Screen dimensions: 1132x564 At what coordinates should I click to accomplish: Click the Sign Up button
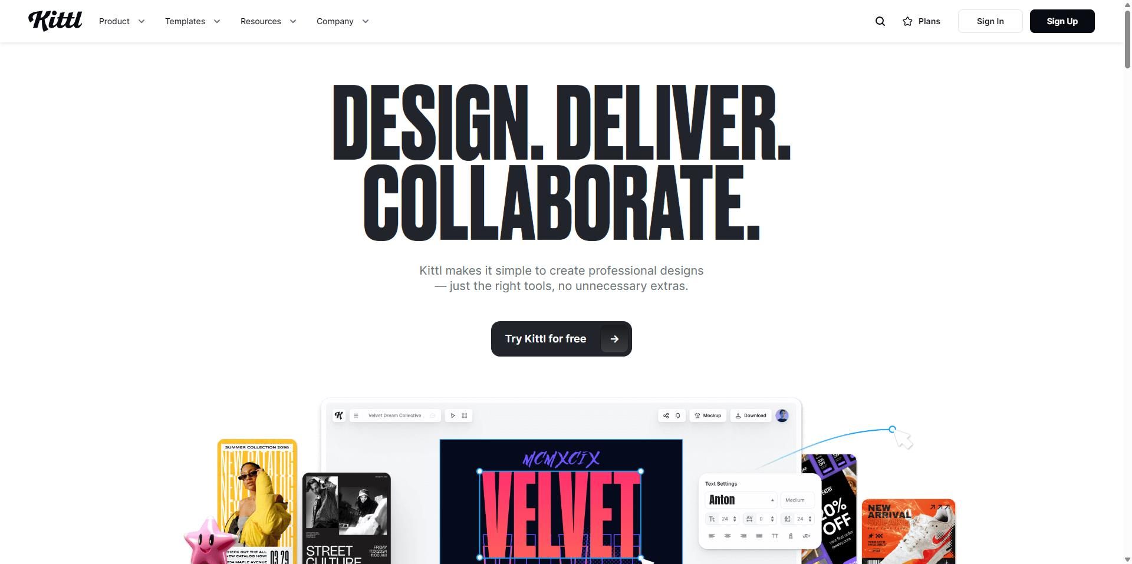tap(1062, 21)
